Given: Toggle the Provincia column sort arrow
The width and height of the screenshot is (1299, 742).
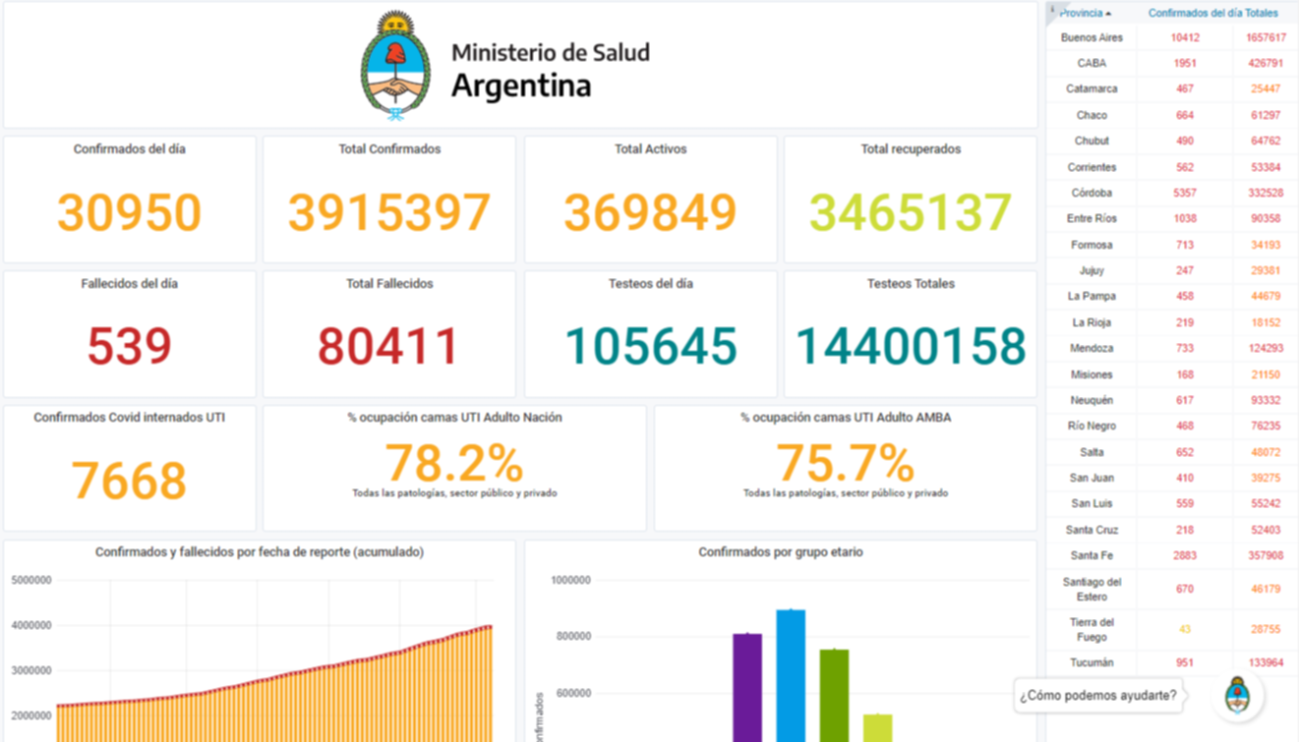Looking at the screenshot, I should point(1108,14).
